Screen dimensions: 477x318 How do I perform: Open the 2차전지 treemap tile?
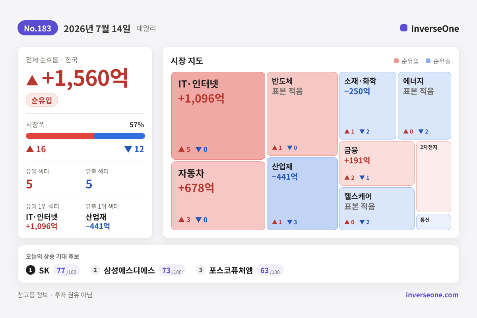pyautogui.click(x=434, y=176)
